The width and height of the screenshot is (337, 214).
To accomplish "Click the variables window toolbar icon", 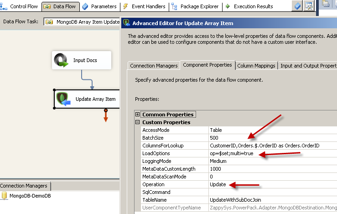I will point(309,6).
